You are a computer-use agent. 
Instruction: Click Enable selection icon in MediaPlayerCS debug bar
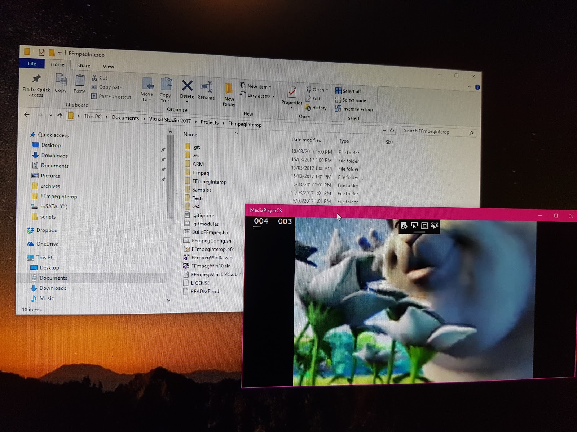point(414,226)
